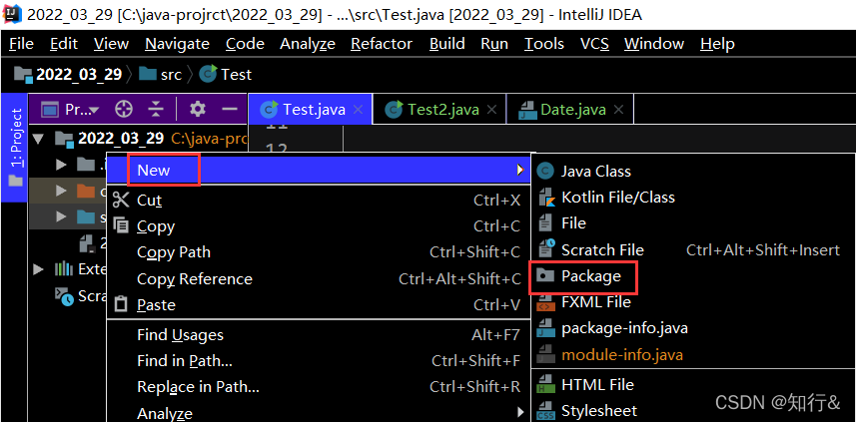Viewport: 856px width, 422px height.
Task: Toggle the 1: Project side tool button
Action: 15,148
